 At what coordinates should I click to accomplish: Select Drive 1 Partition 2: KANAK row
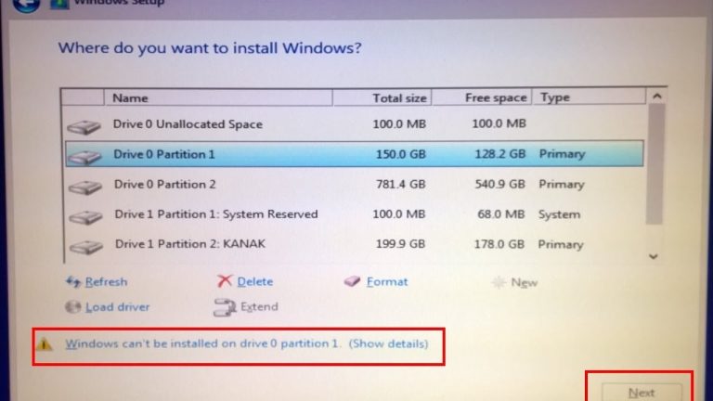355,245
